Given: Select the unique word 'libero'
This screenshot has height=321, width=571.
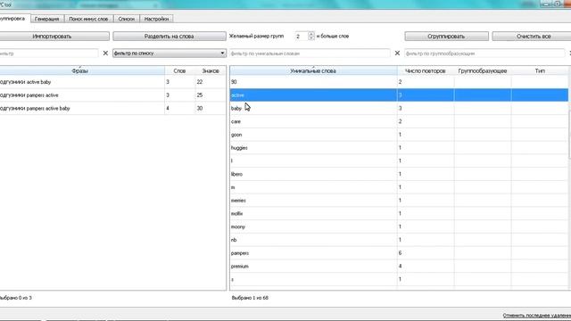Looking at the screenshot, I should [x=399, y=174].
